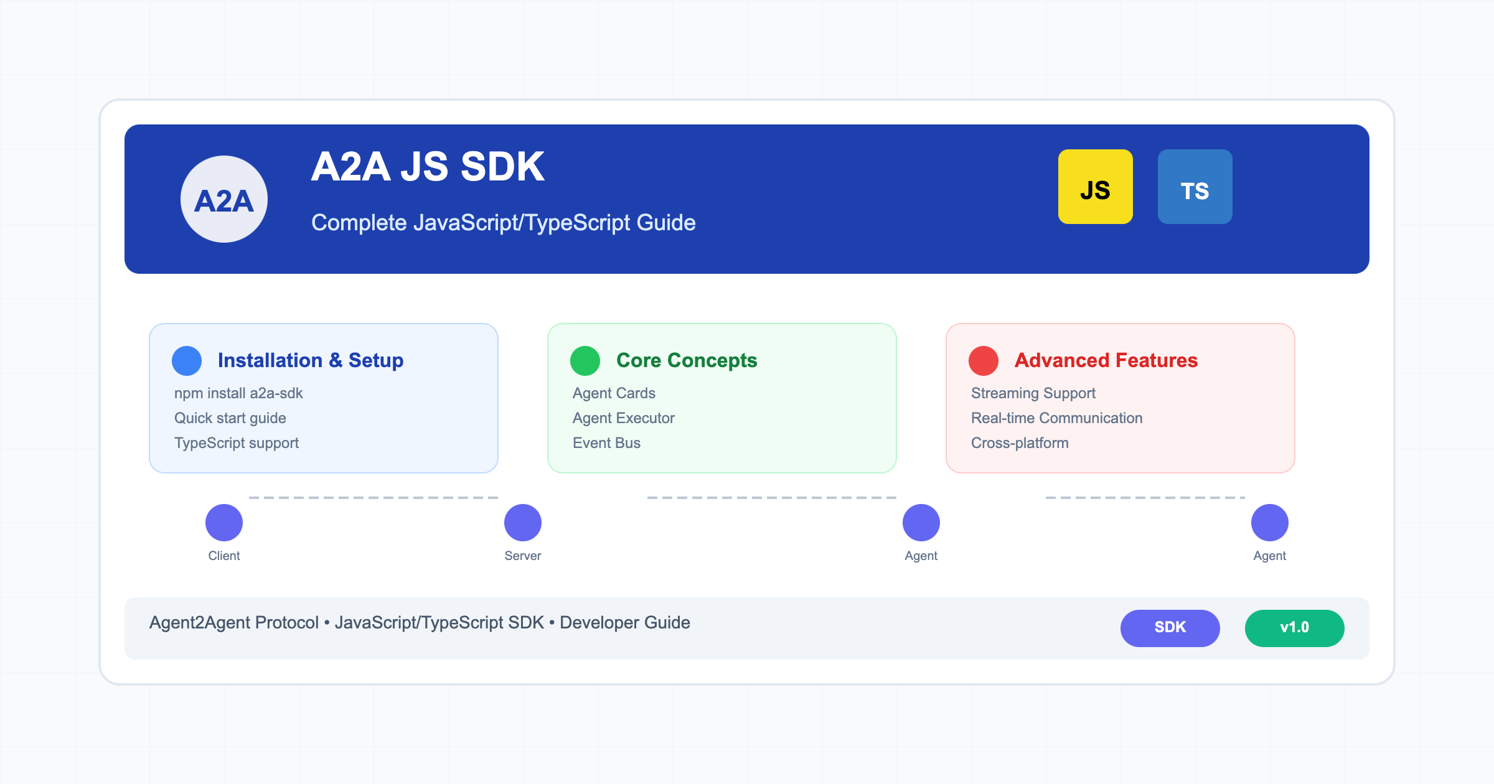Open the Core Concepts heading
This screenshot has height=784, width=1494.
686,360
